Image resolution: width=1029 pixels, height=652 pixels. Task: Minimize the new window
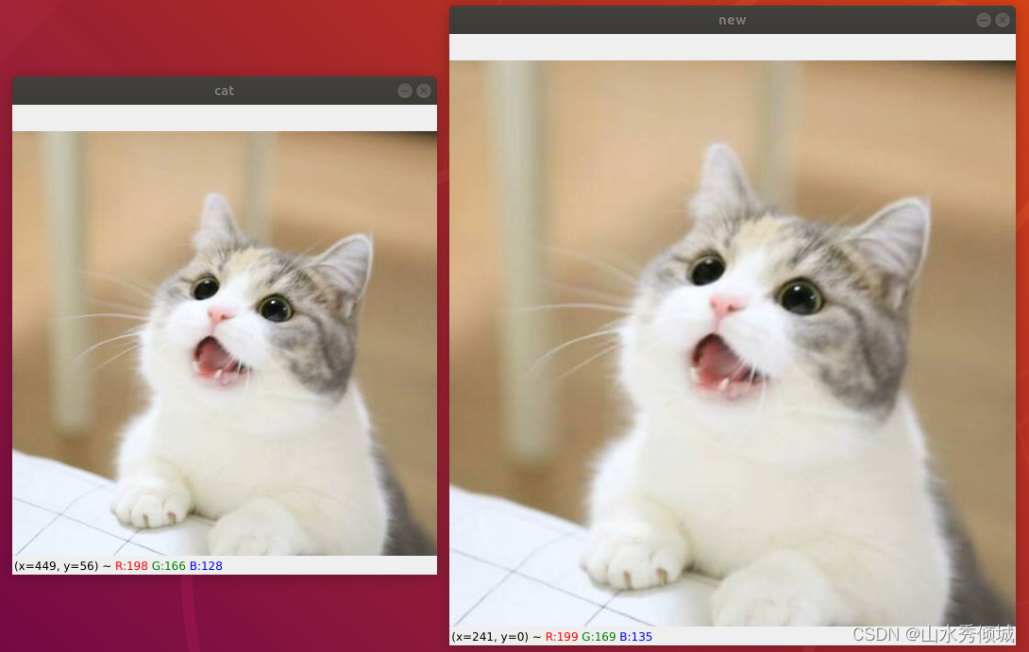click(983, 20)
